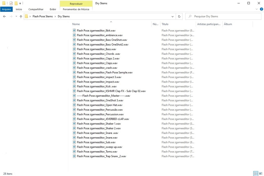Click icon of Master-----.wav file
Viewport: 264px width, 176px height.
coord(74,96)
